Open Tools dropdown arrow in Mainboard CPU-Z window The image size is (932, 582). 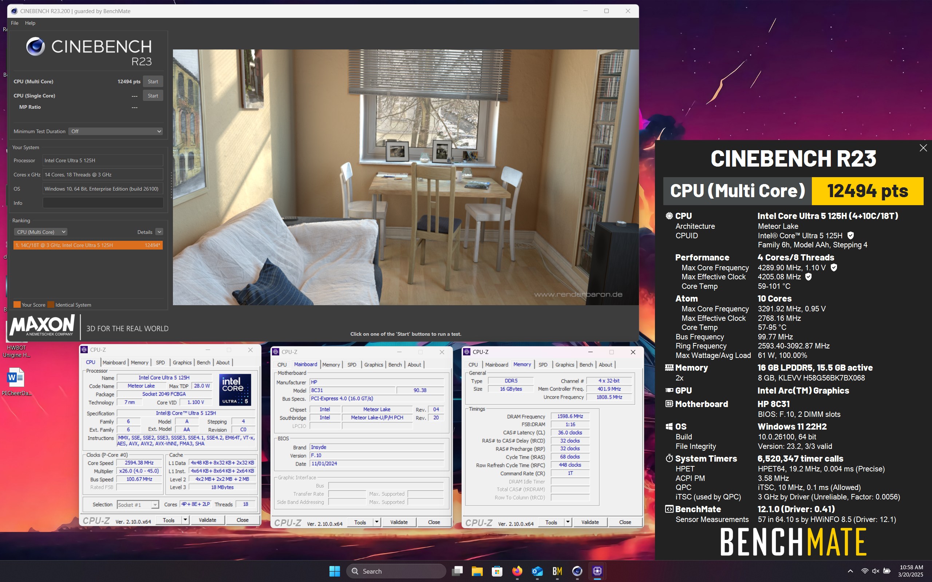point(377,522)
